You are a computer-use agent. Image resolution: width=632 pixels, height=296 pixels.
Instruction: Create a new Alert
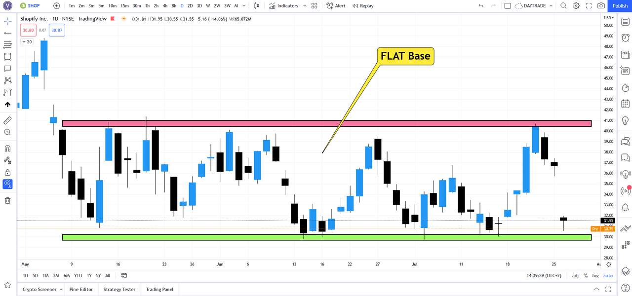click(x=336, y=6)
